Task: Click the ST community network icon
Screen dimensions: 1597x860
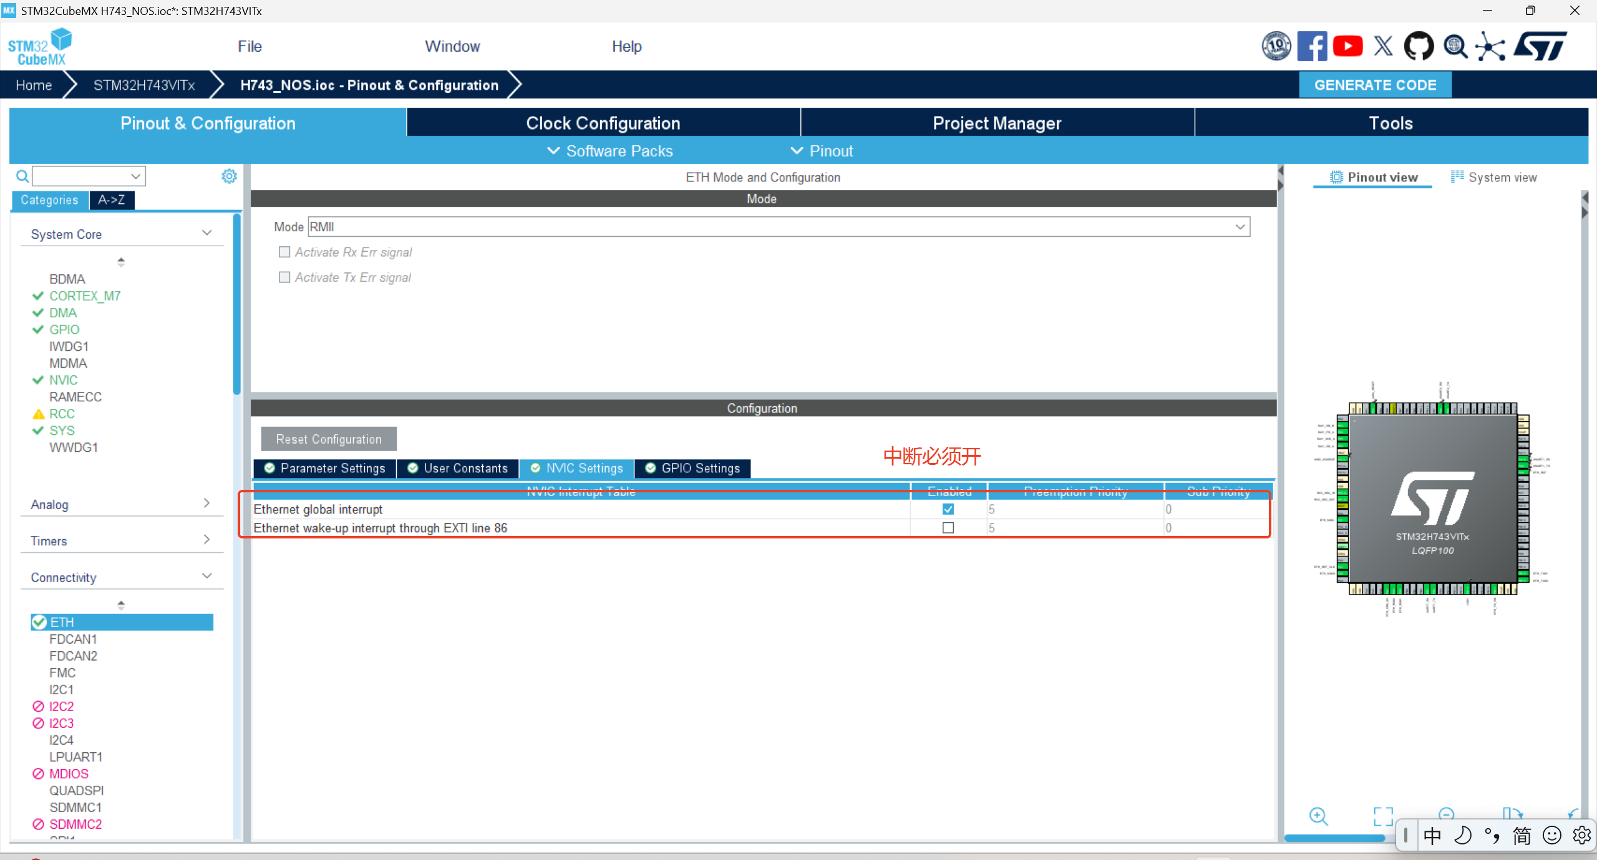Action: tap(1490, 46)
